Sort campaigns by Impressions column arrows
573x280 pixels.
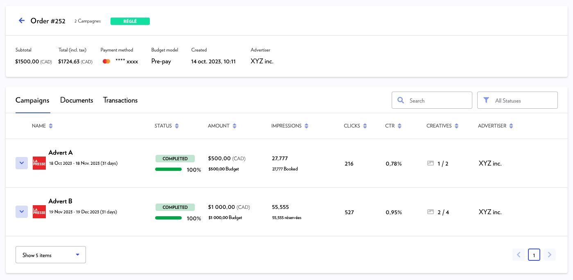pyautogui.click(x=307, y=126)
